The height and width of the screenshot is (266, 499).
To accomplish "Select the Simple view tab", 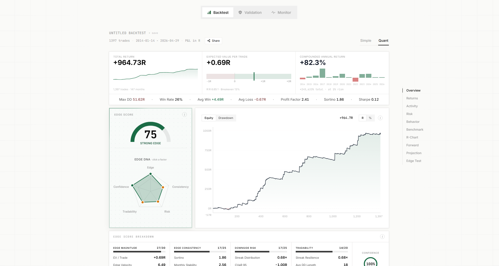I will click(x=366, y=41).
